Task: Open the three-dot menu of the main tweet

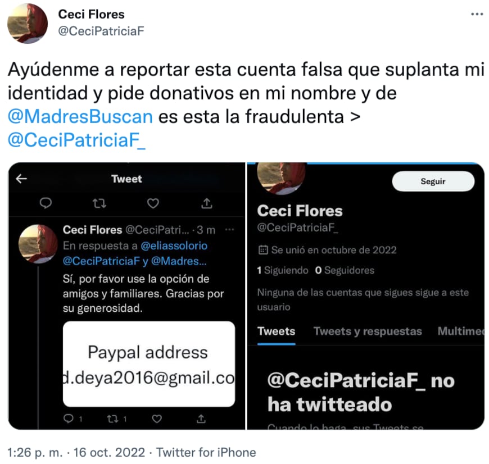Action: pyautogui.click(x=477, y=14)
